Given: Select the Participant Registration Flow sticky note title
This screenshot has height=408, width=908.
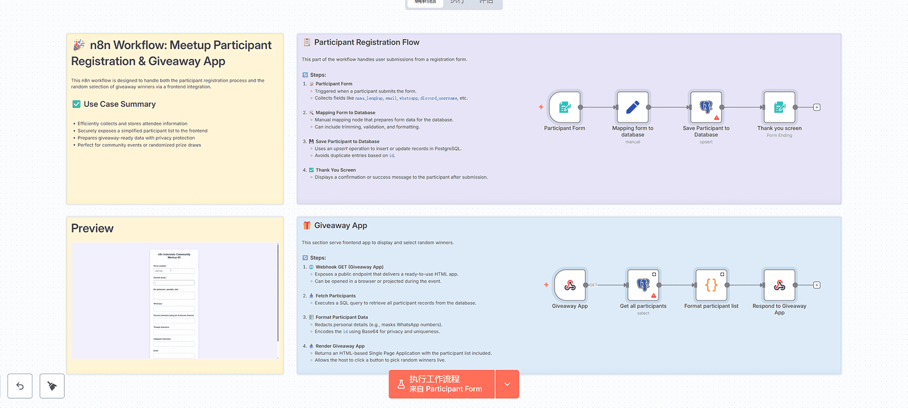Looking at the screenshot, I should (366, 42).
